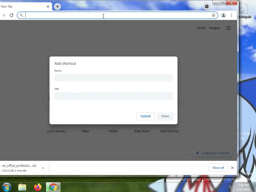Close the downloads bar
The width and height of the screenshot is (256, 192).
232,168
